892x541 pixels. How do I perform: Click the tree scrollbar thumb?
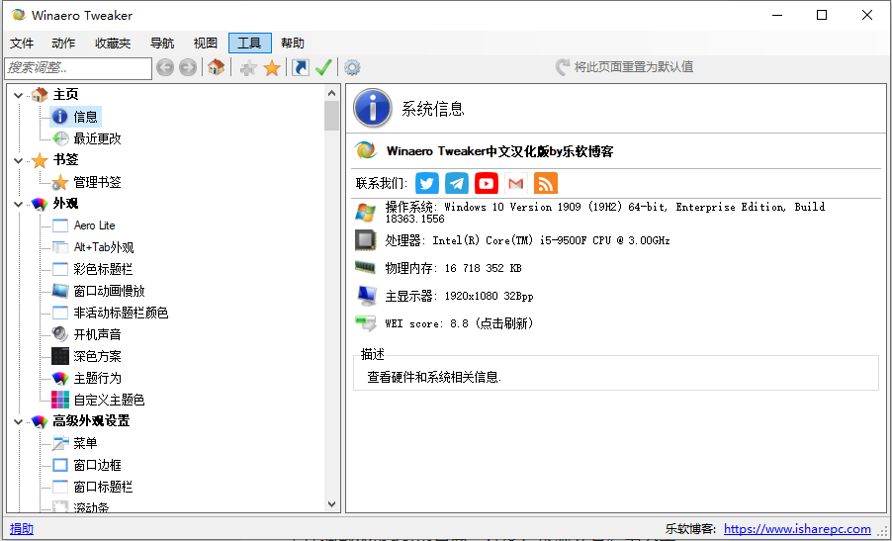pos(331,116)
